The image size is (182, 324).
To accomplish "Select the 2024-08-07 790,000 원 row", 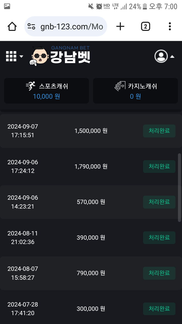I will pyautogui.click(x=76, y=273).
